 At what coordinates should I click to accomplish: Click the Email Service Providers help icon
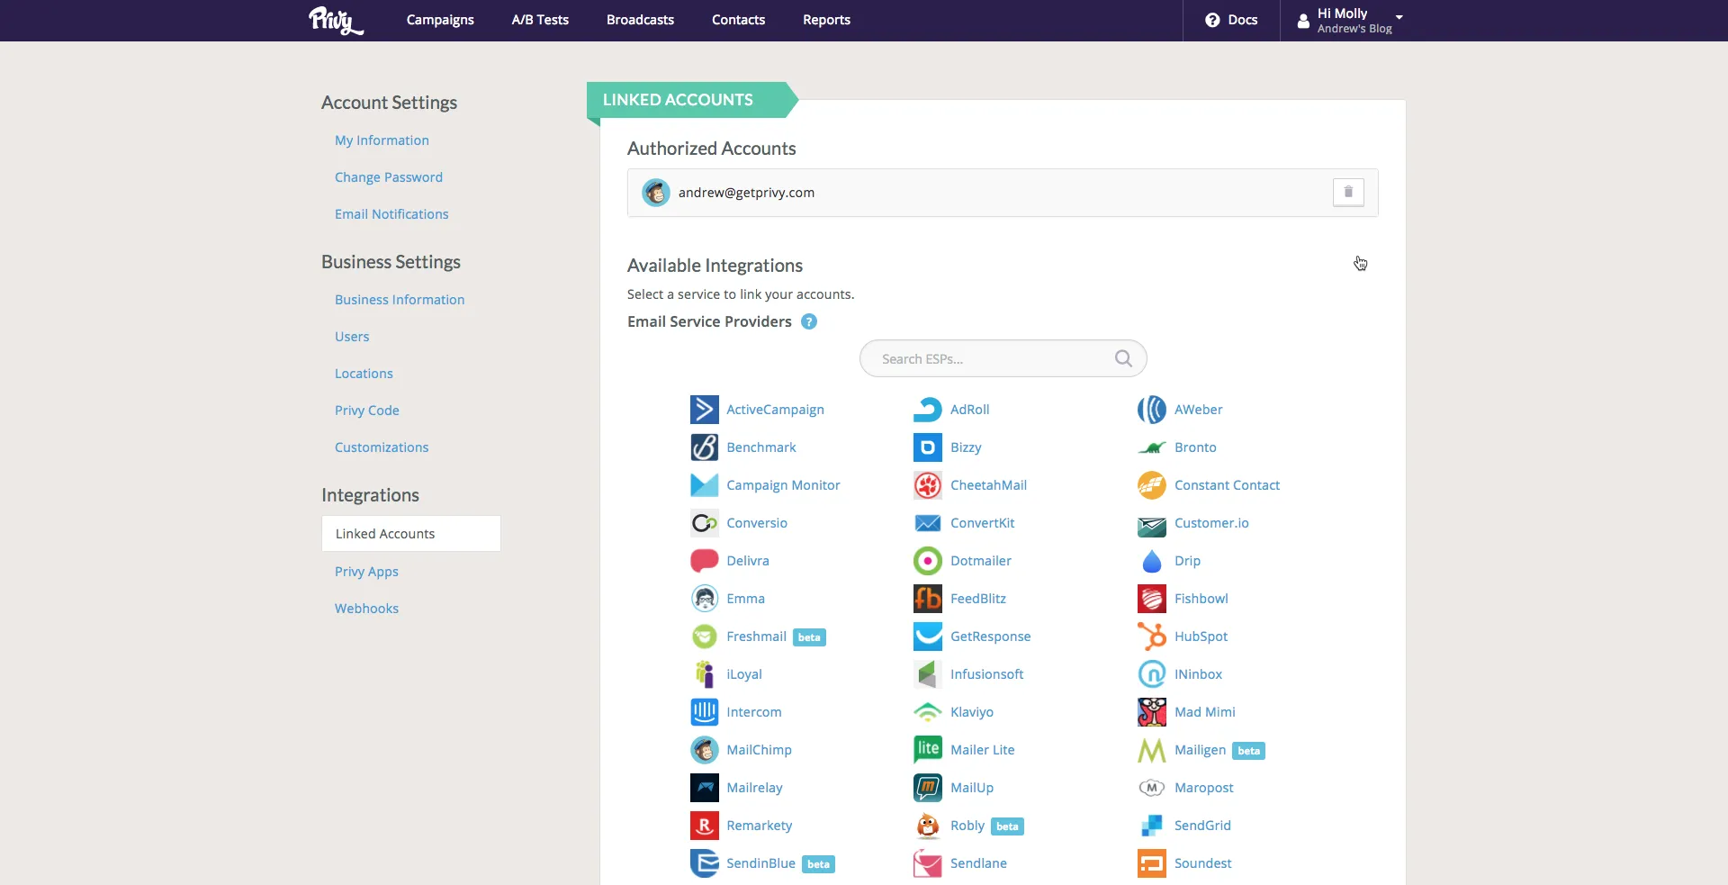pos(809,321)
